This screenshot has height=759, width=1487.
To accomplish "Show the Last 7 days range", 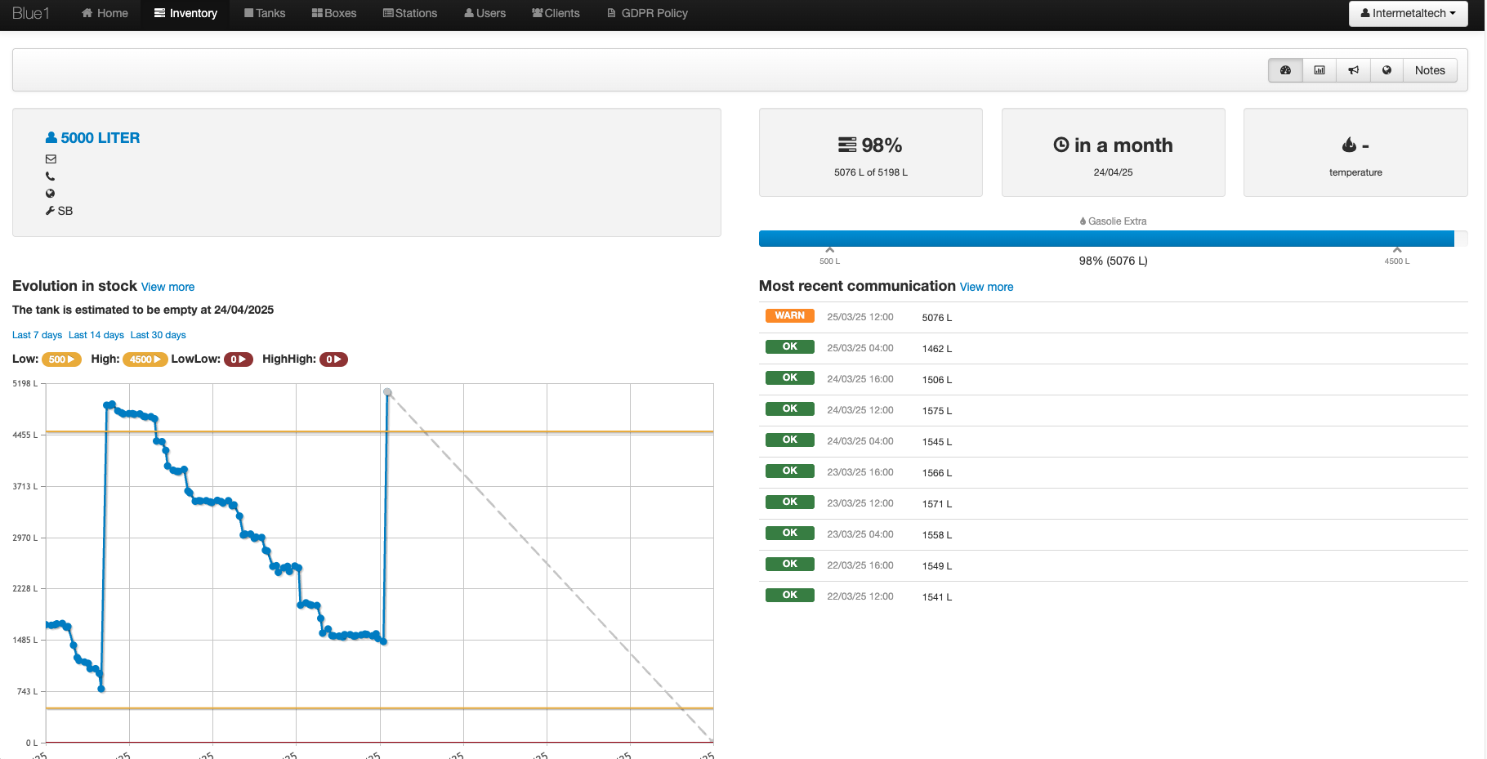I will pyautogui.click(x=37, y=335).
